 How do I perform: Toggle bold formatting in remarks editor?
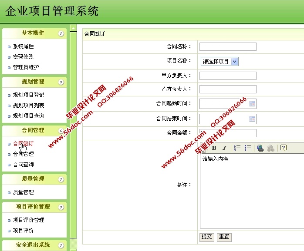tap(214, 148)
